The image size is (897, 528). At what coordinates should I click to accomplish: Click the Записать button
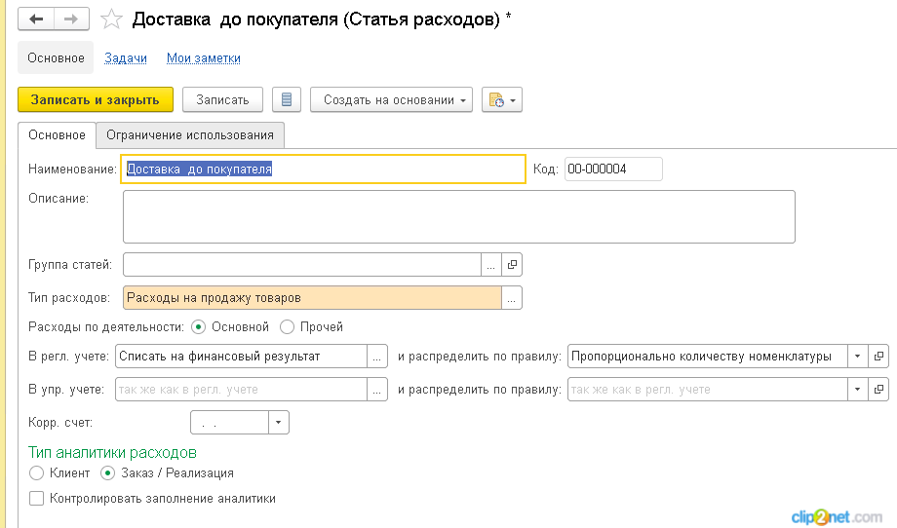pos(222,99)
